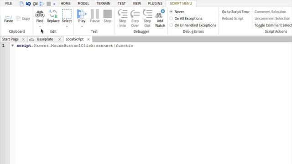The height and width of the screenshot is (164, 292).
Task: Open the SCRIPT MENU ribbon tab
Action: (181, 3)
